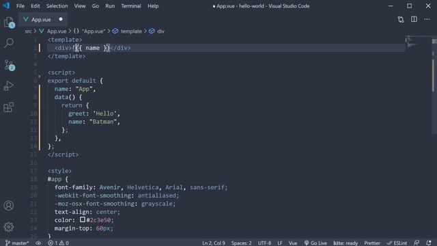Open the editor More Actions ellipsis

(x=427, y=19)
